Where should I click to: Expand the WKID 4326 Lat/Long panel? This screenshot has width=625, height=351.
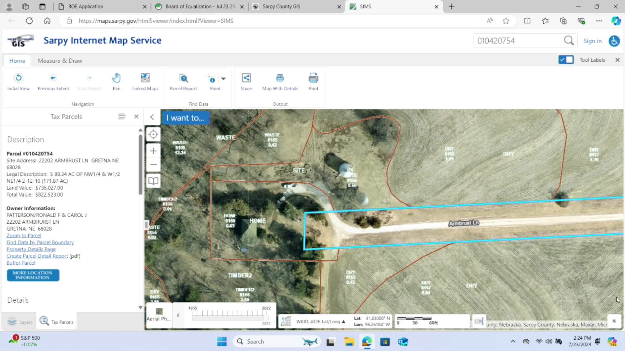(344, 321)
